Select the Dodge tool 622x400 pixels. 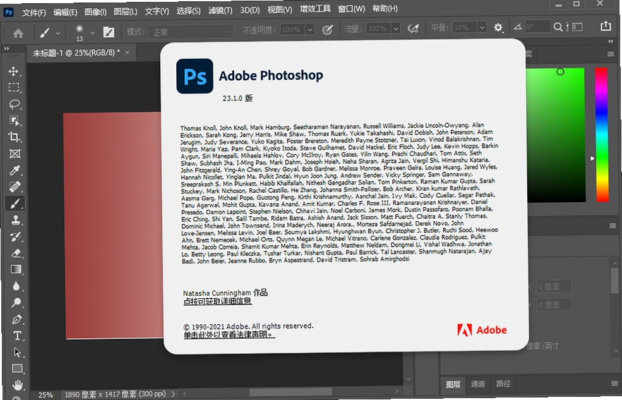pos(16,303)
